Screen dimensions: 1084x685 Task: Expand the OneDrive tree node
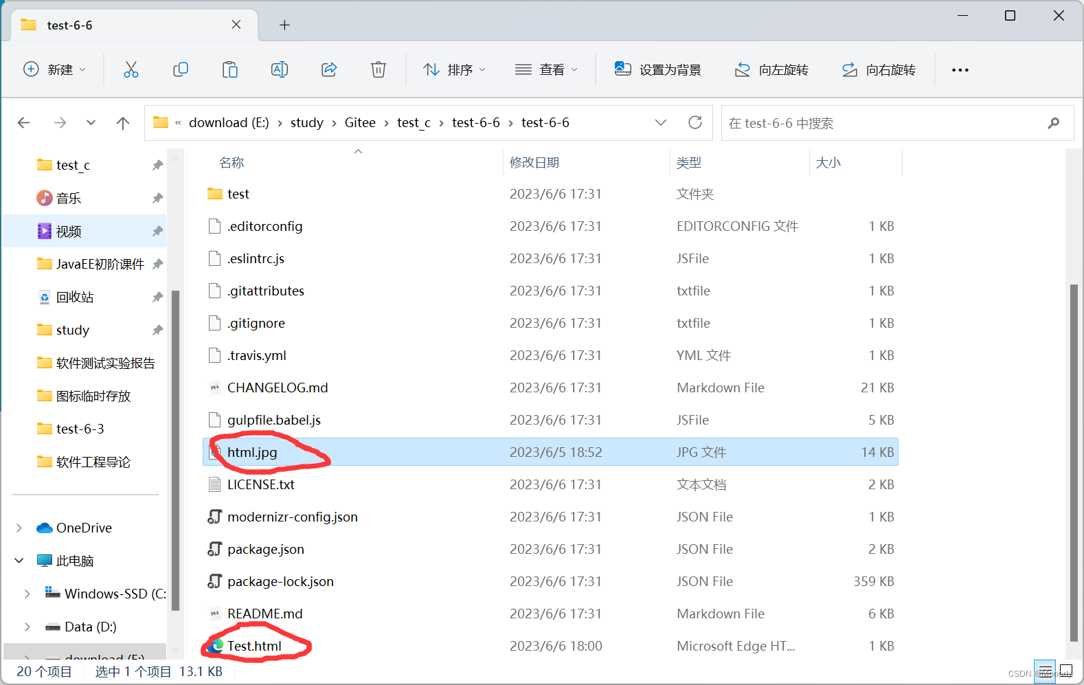coord(19,528)
